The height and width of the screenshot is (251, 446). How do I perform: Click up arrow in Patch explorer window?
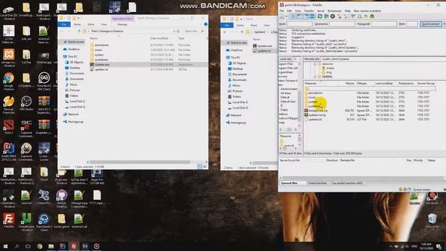[79, 31]
